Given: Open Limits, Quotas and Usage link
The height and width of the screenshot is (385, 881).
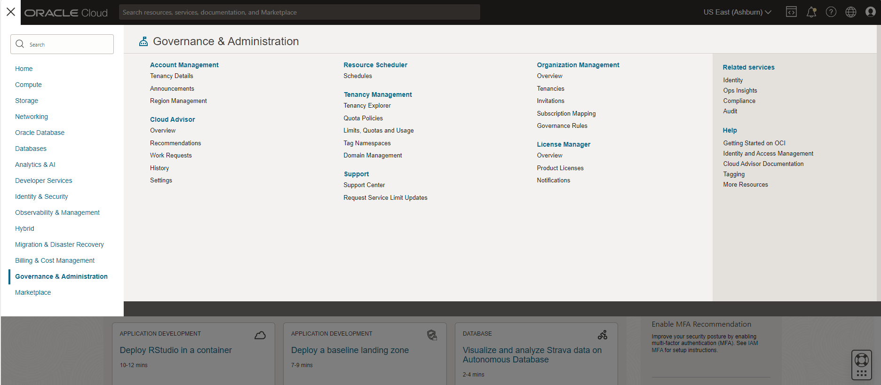Looking at the screenshot, I should tap(379, 131).
